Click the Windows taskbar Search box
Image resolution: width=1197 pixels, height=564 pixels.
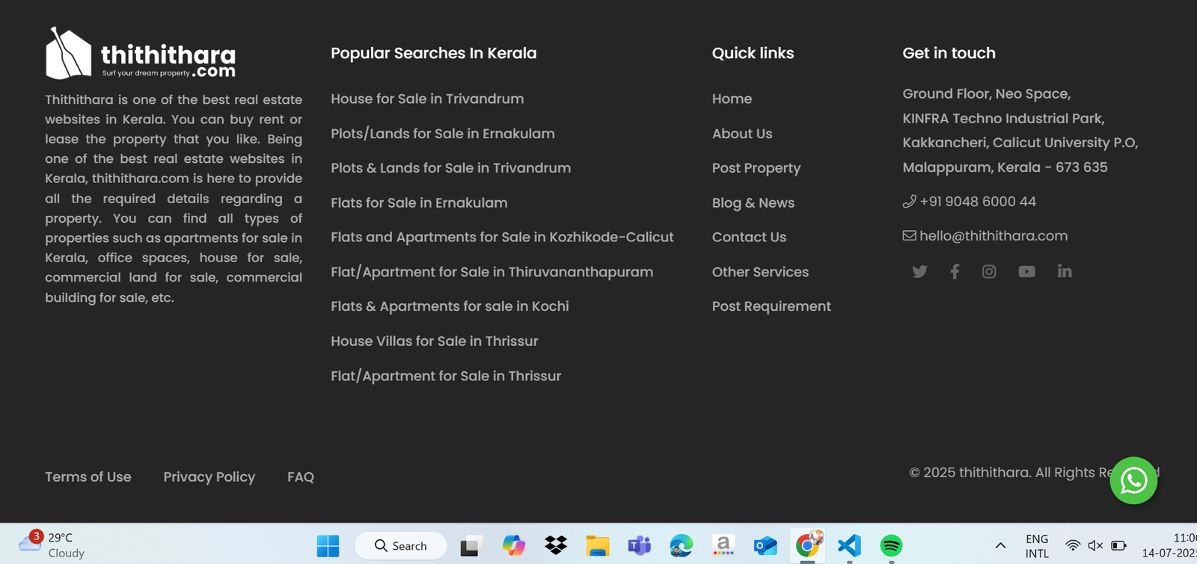401,545
